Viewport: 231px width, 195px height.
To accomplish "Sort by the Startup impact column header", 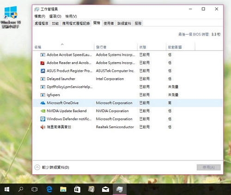I will pos(180,47).
